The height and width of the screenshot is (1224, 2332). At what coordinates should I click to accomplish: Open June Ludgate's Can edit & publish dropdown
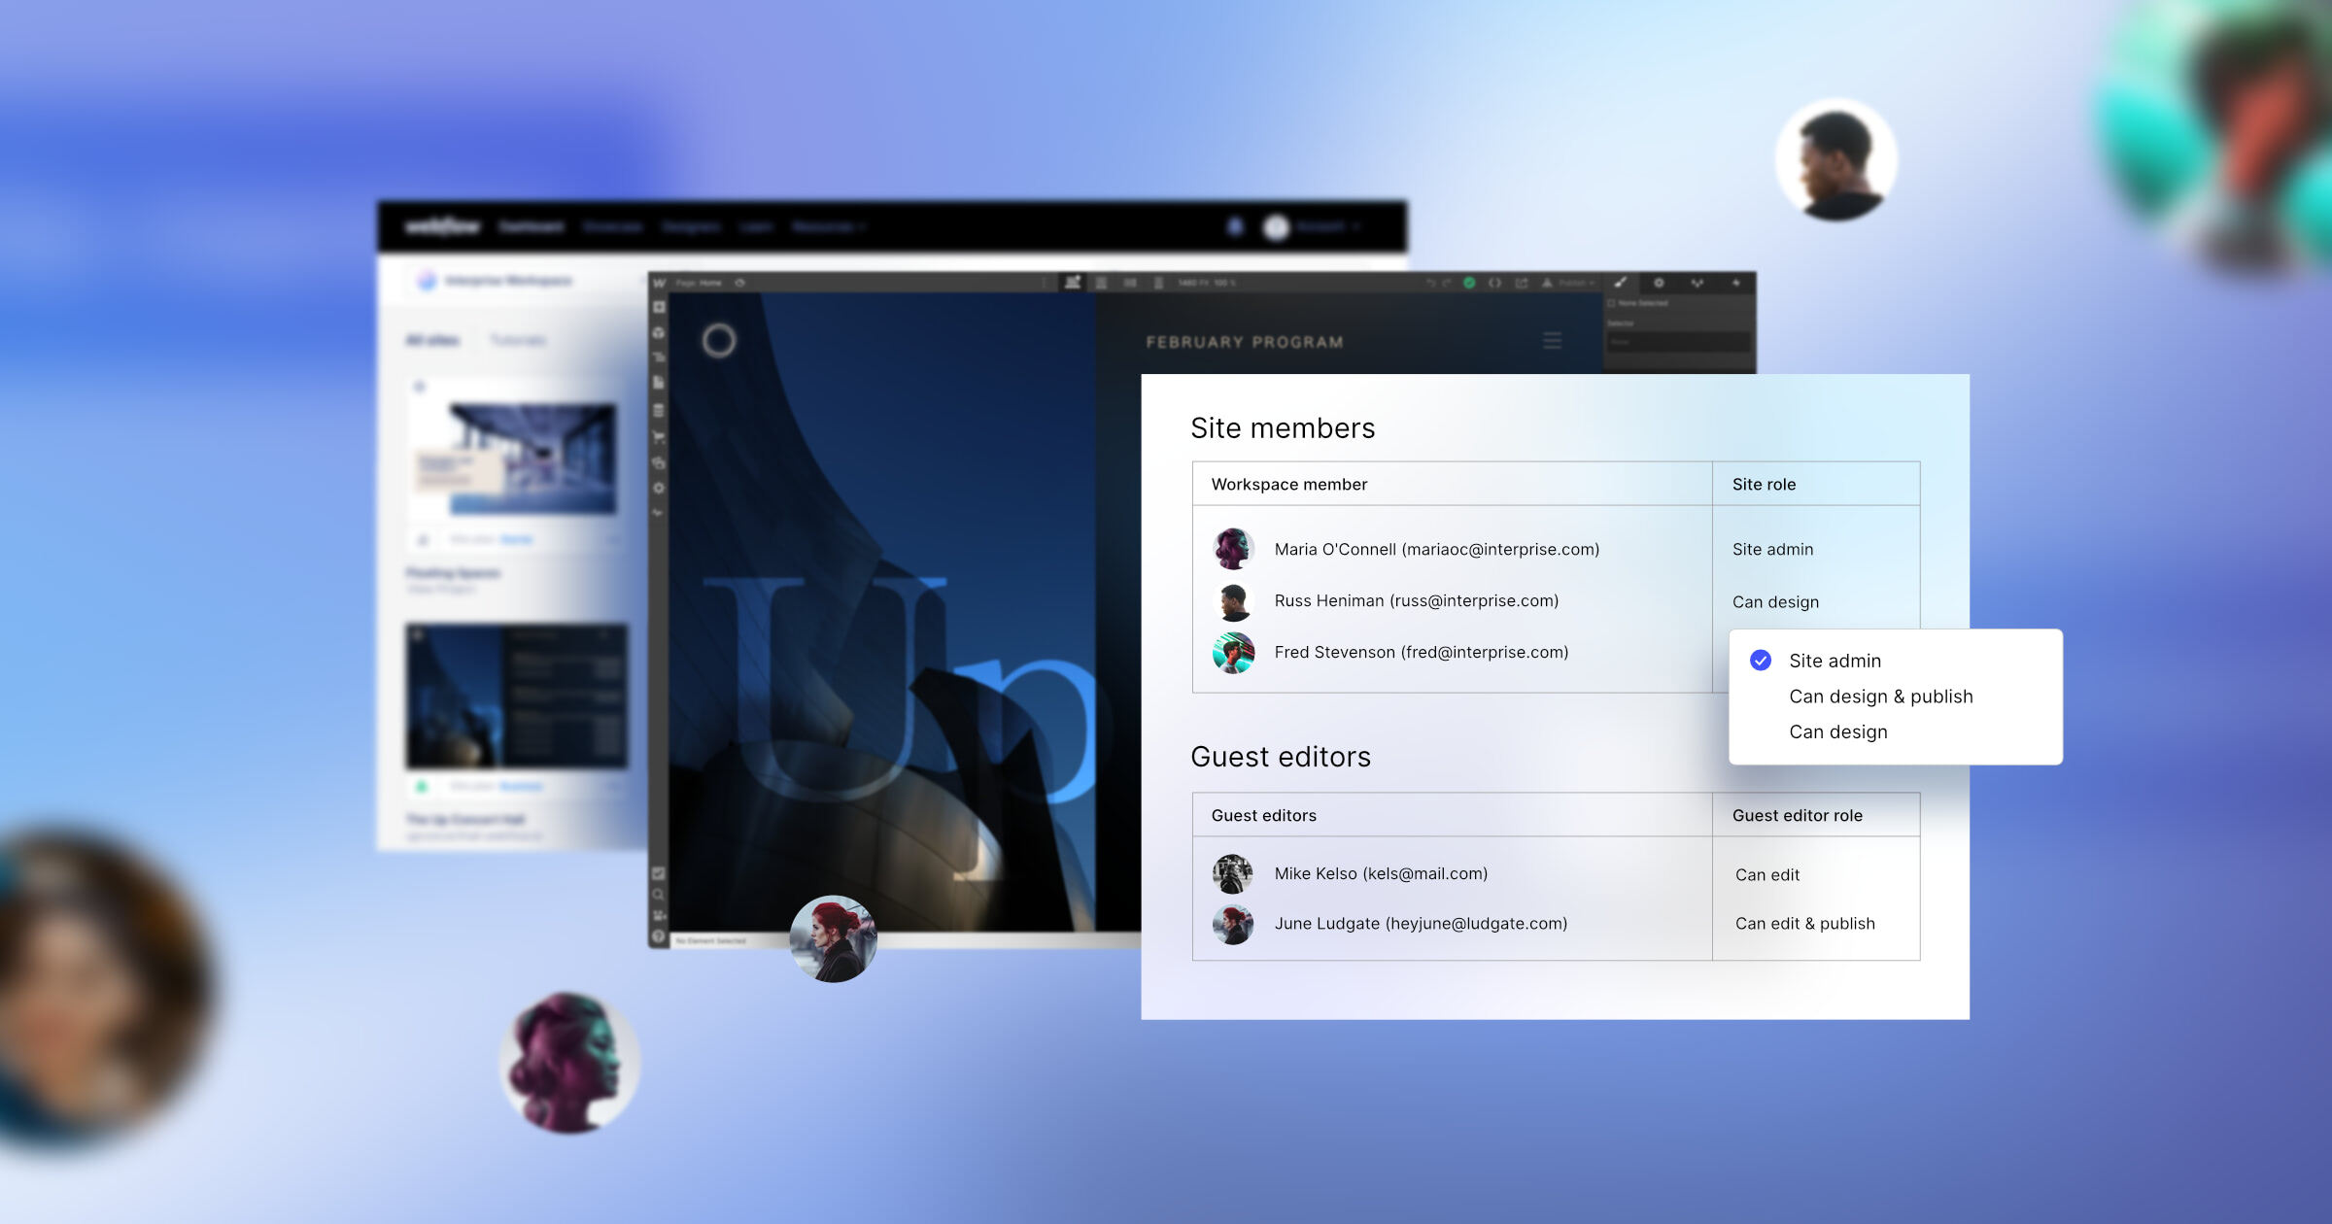pos(1804,924)
